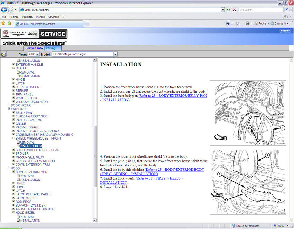This screenshot has height=229, width=294.
Task: Open the Preferiti menu
Action: tap(41, 17)
